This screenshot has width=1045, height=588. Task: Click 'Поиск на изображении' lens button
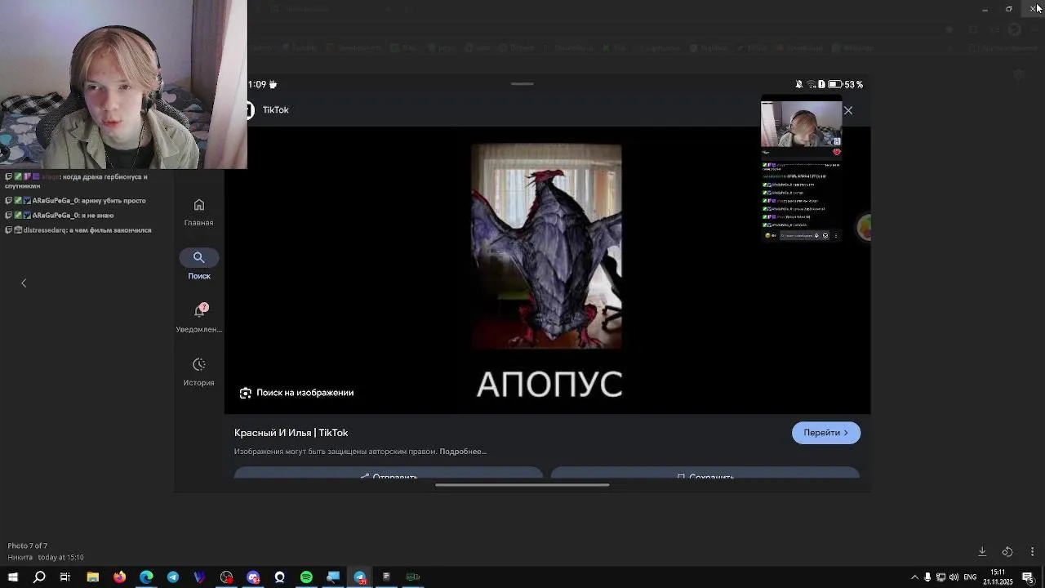pyautogui.click(x=296, y=393)
